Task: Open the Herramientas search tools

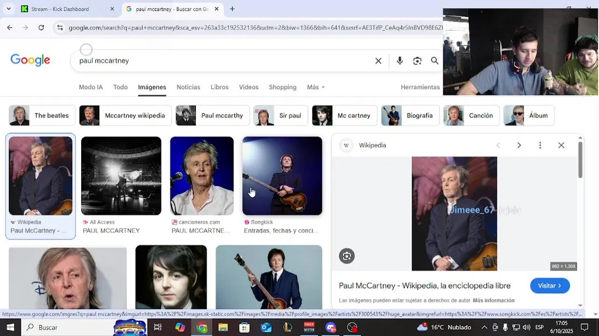Action: pos(420,87)
